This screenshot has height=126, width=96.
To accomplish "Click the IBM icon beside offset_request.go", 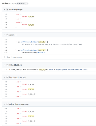I will 7,9.
